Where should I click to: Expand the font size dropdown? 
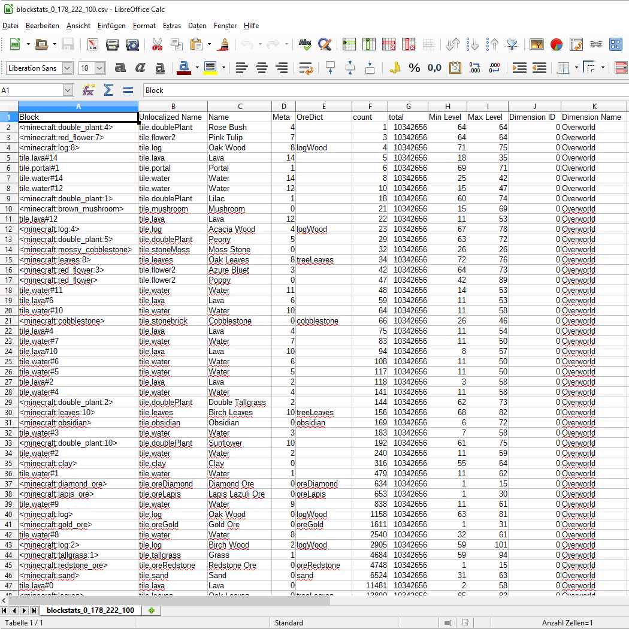tap(99, 68)
